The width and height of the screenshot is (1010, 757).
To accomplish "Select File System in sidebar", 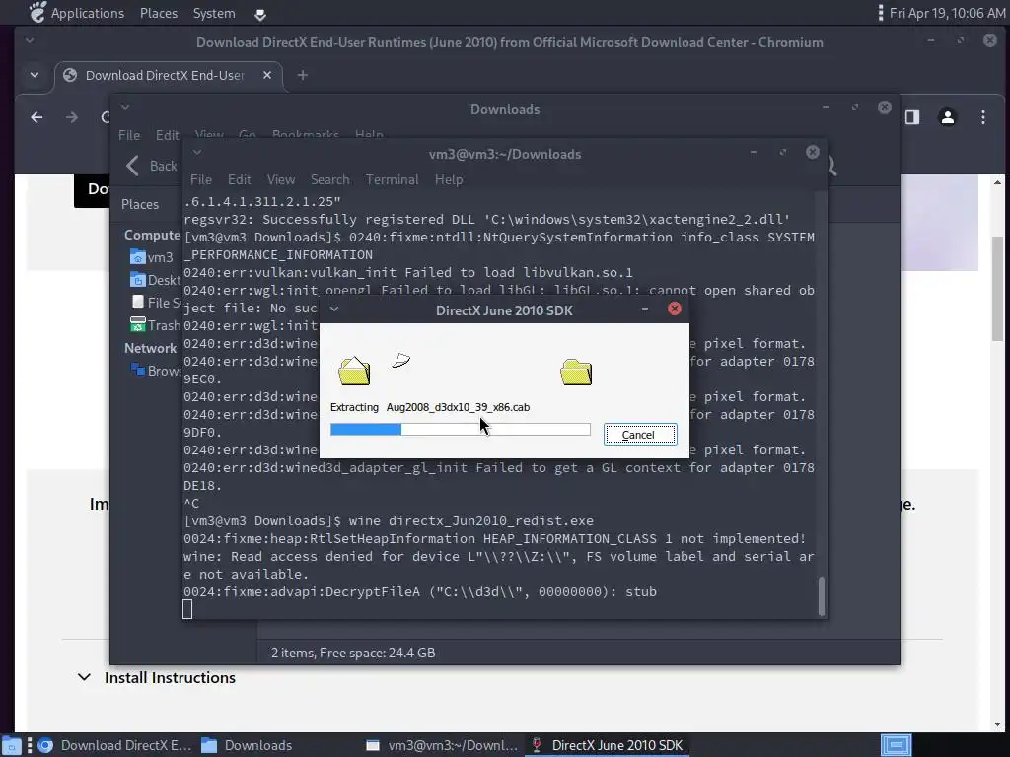I will pyautogui.click(x=157, y=303).
